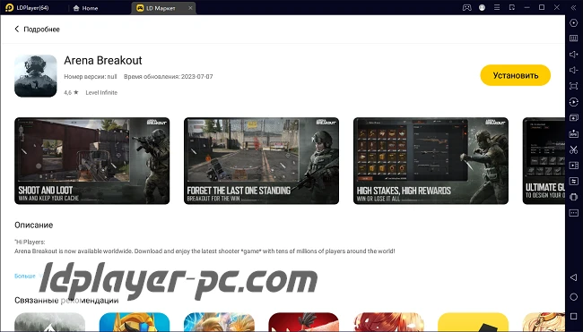Open the keyboard mapping tool
This screenshot has width=583, height=332.
coord(574,38)
